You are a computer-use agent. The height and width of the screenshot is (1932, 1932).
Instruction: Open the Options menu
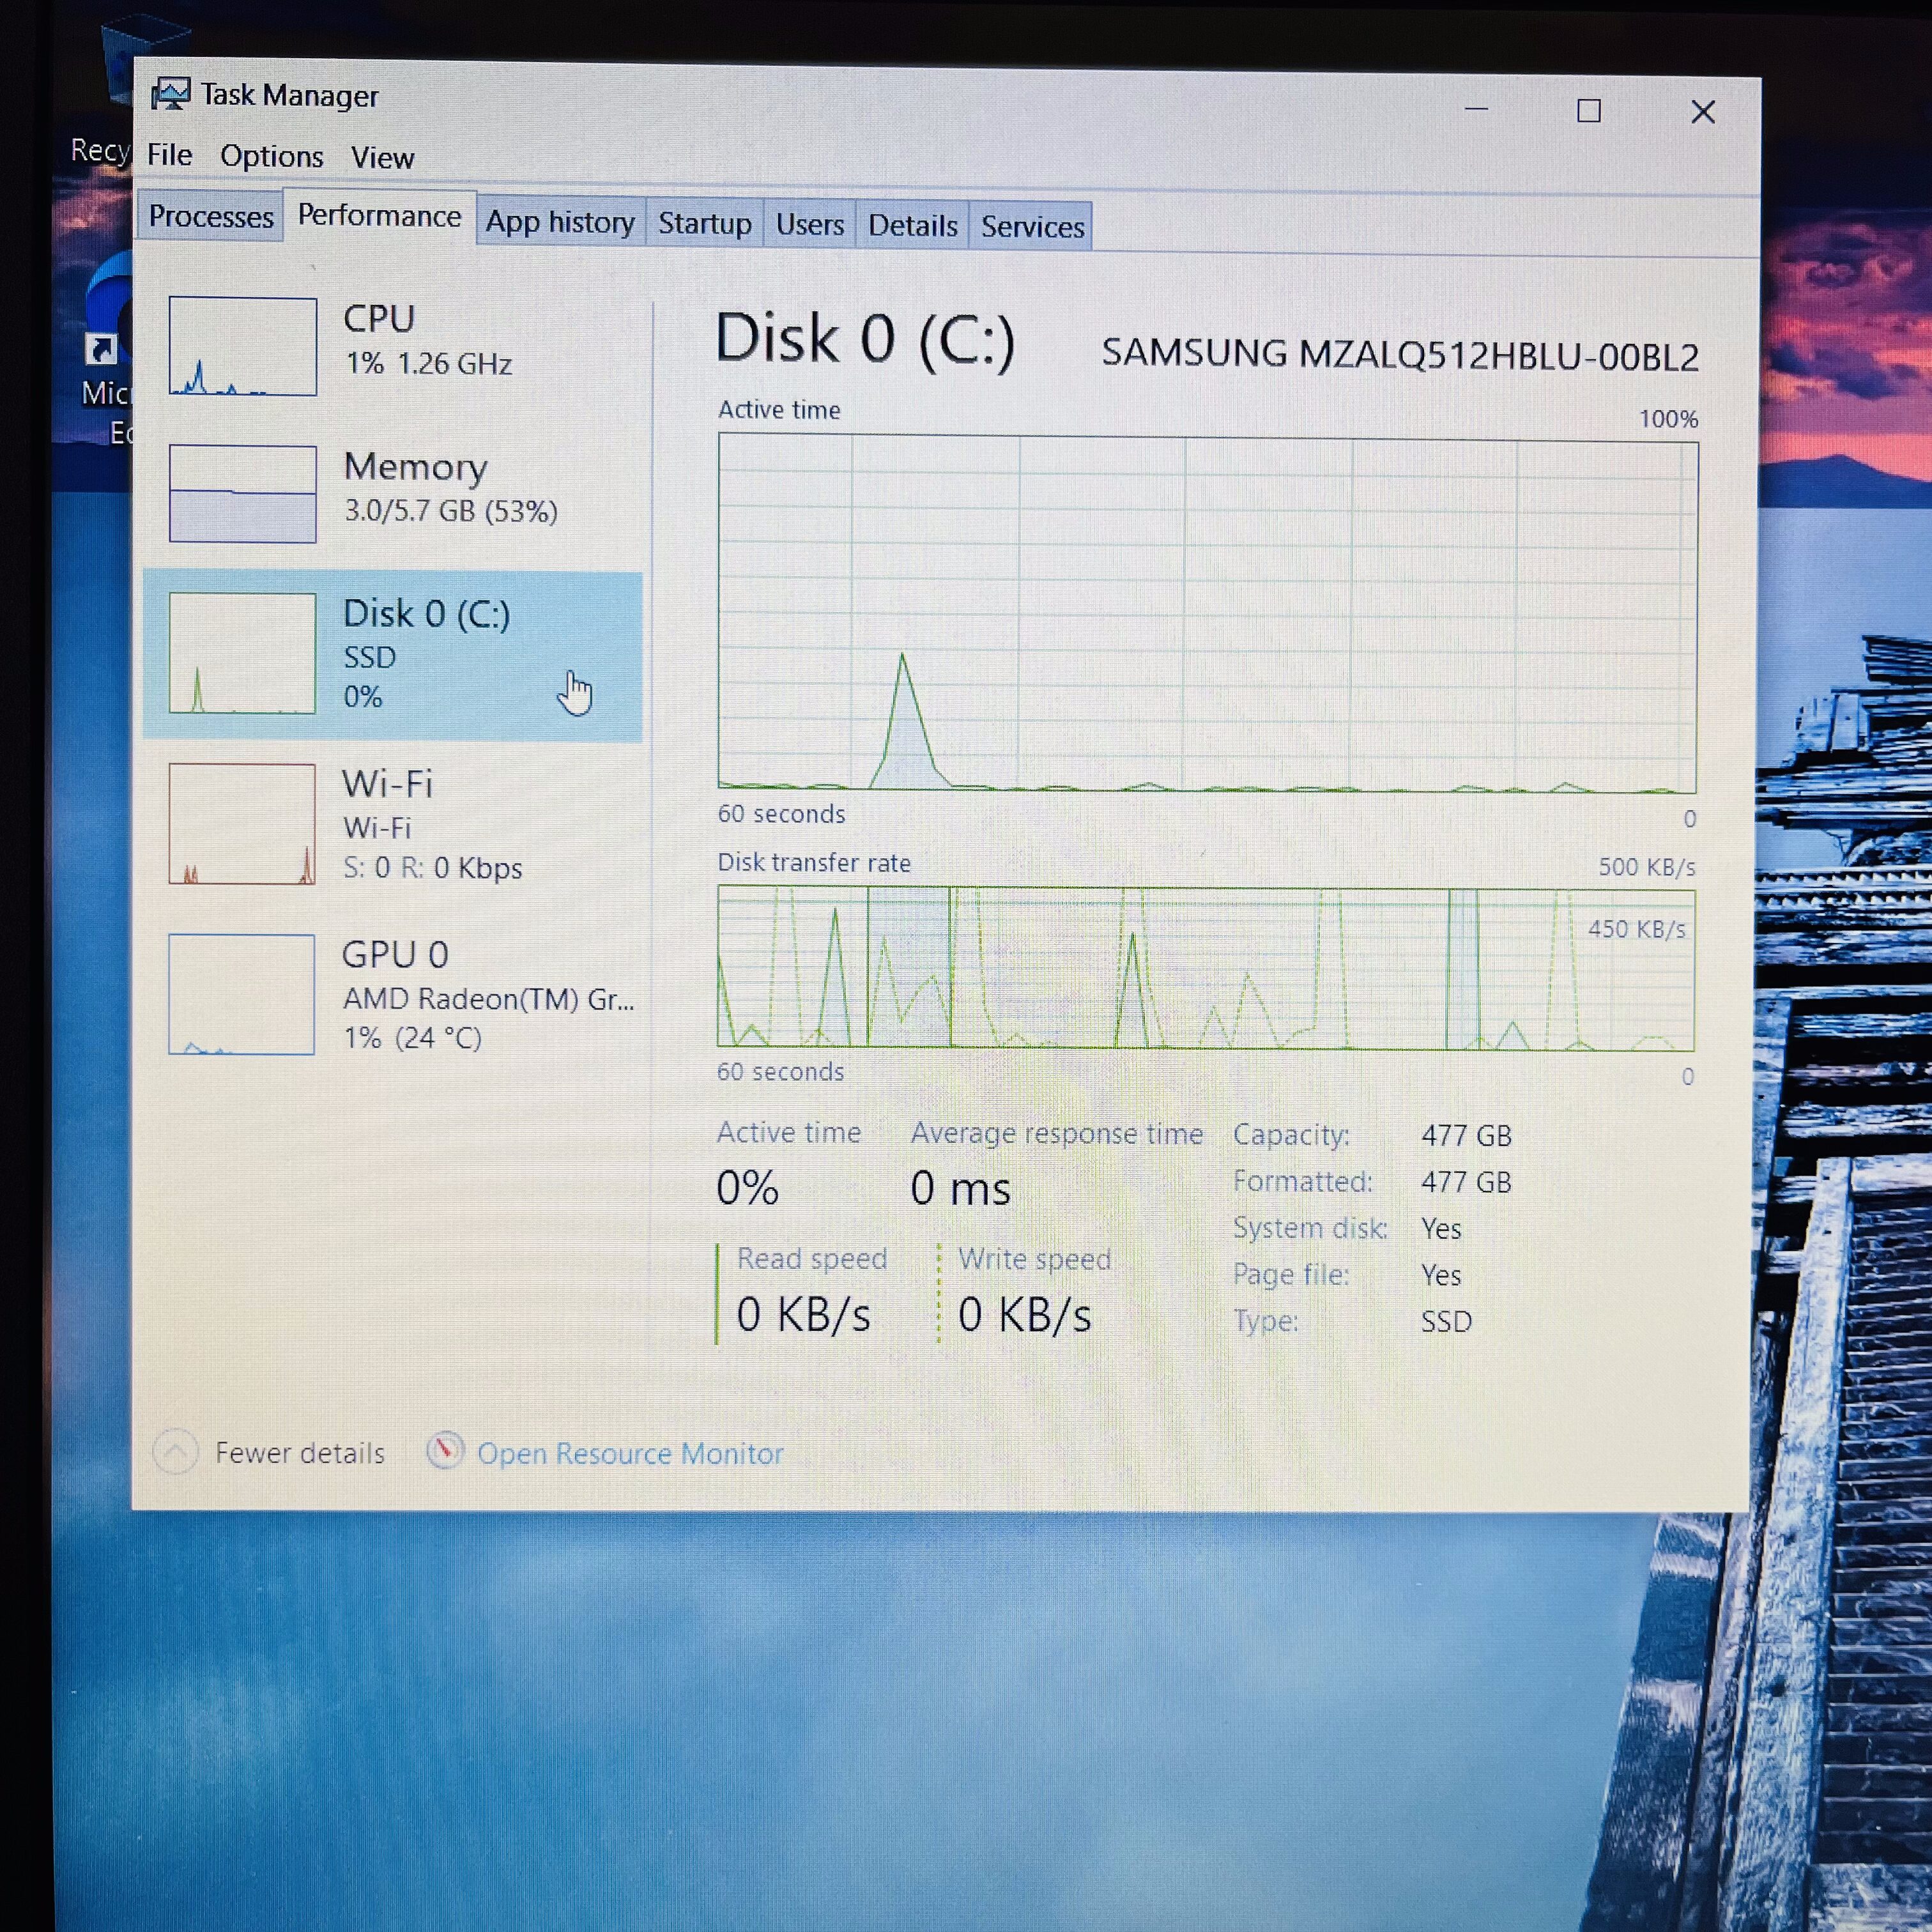[271, 156]
